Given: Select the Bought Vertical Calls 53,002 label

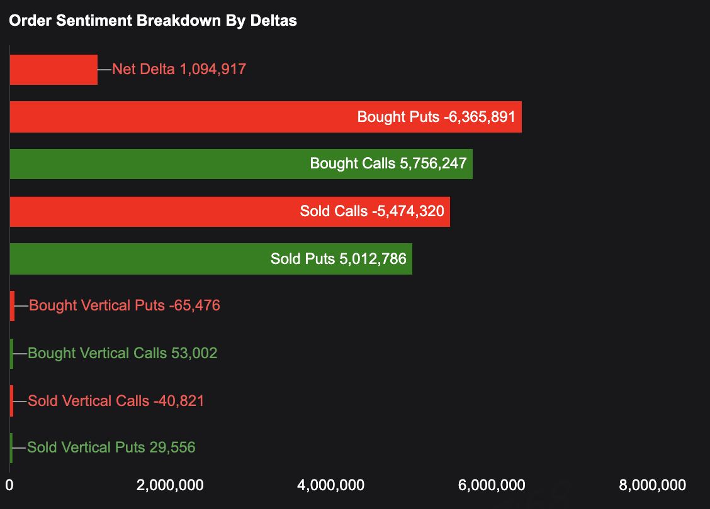Looking at the screenshot, I should [123, 353].
